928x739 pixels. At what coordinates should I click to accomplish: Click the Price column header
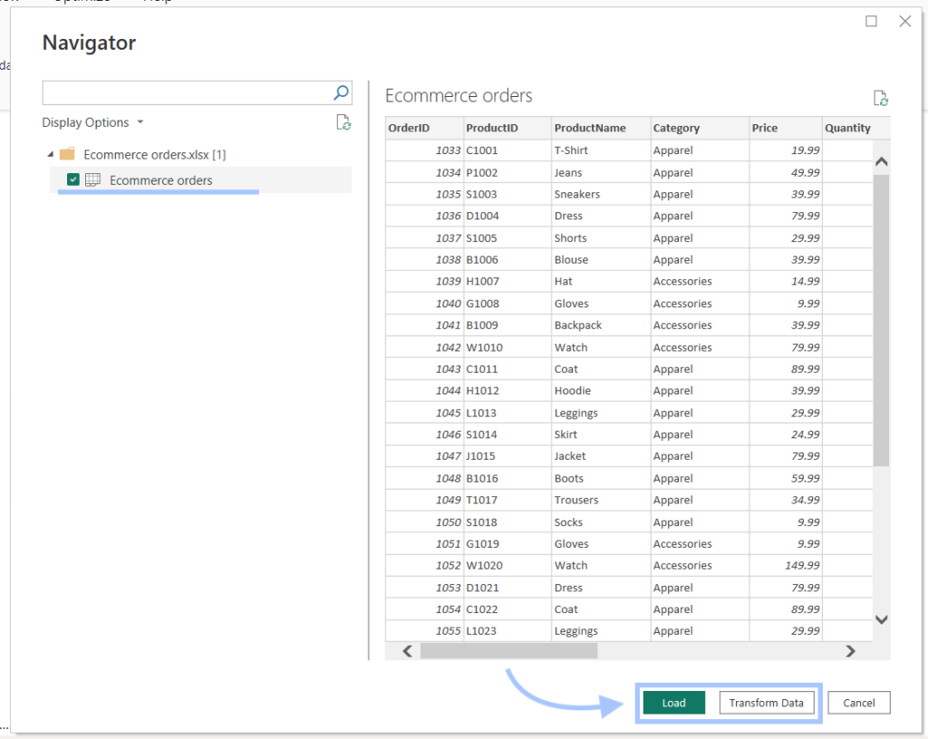(786, 128)
